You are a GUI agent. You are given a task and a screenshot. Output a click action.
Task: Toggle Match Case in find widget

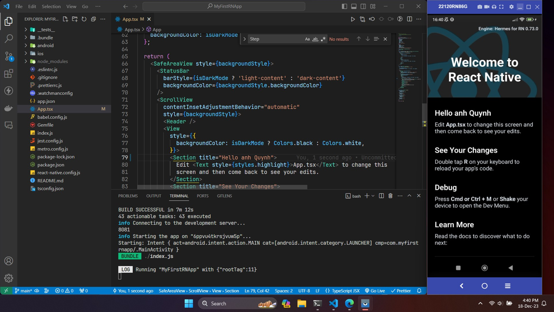click(307, 39)
